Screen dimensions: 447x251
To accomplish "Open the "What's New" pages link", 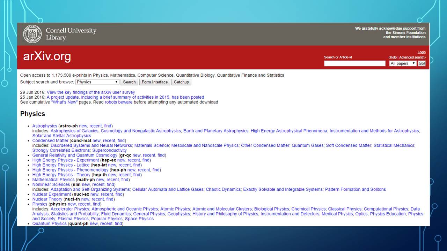I will pyautogui.click(x=64, y=102).
